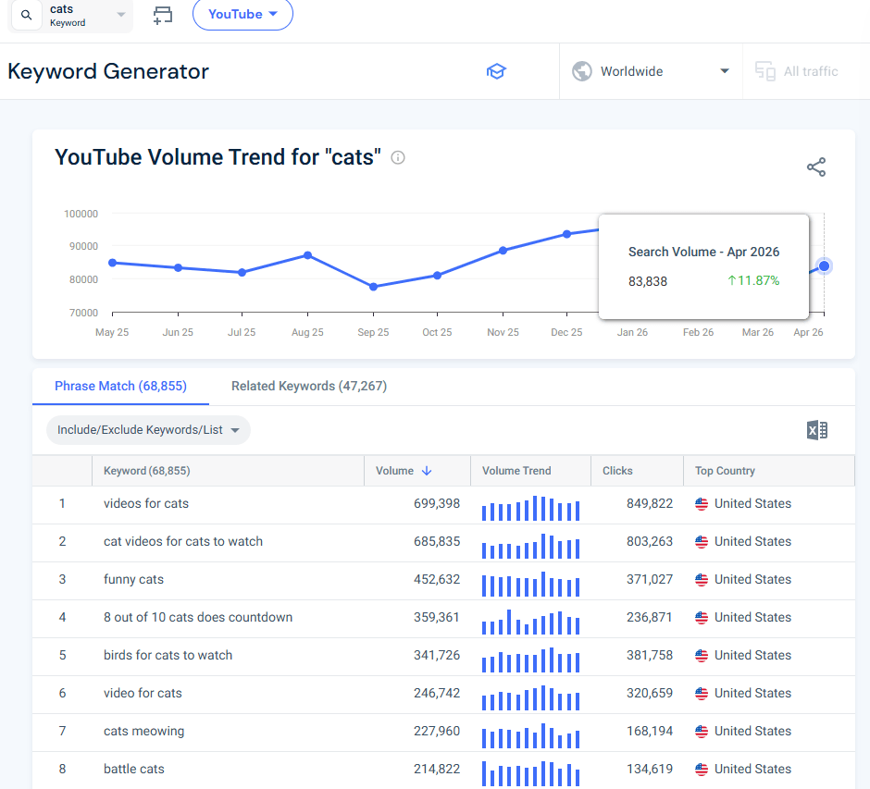Switch to Related Keywords tab
Viewport: 870px width, 789px height.
[x=309, y=386]
